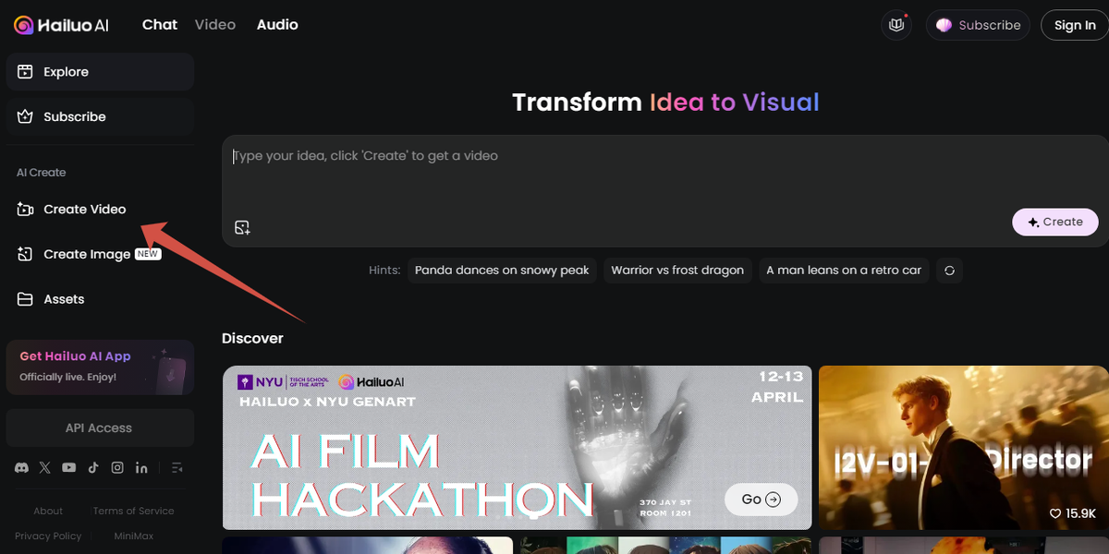The height and width of the screenshot is (554, 1109).
Task: Open Subscribe in the sidebar
Action: (100, 116)
